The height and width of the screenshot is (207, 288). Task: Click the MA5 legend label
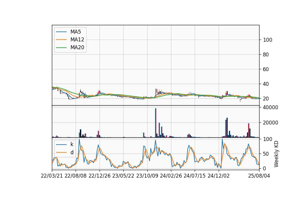coord(76,32)
